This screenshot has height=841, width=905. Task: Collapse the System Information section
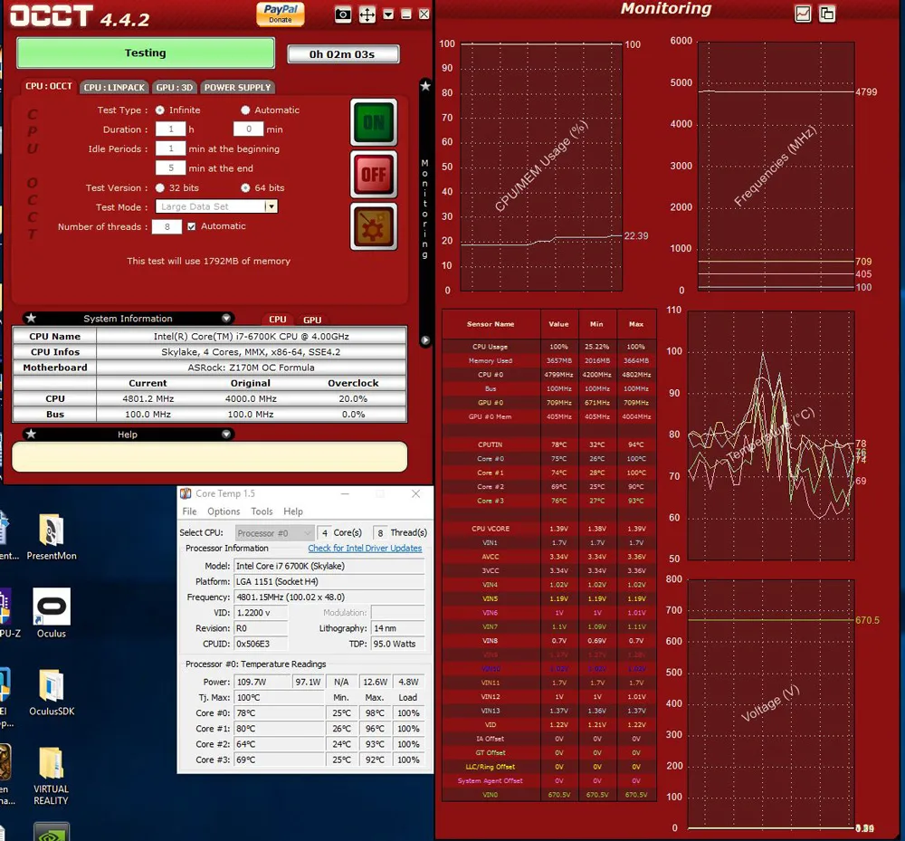pos(226,319)
